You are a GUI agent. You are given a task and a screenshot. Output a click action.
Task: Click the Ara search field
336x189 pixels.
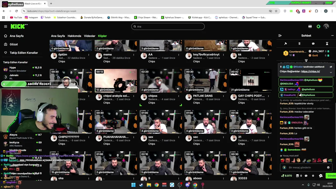168,27
